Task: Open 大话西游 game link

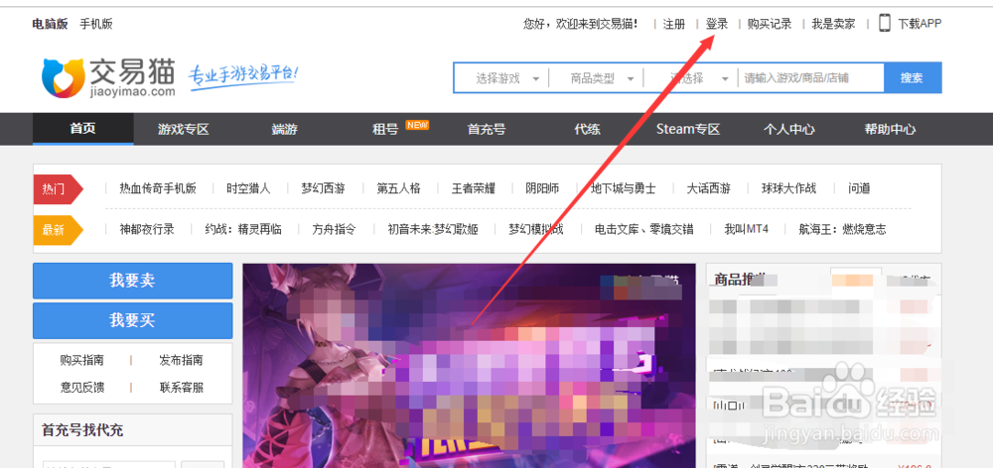Action: pyautogui.click(x=709, y=188)
